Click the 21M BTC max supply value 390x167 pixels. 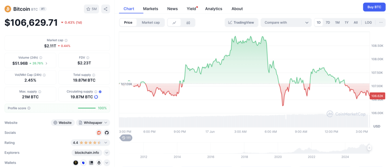30,97
